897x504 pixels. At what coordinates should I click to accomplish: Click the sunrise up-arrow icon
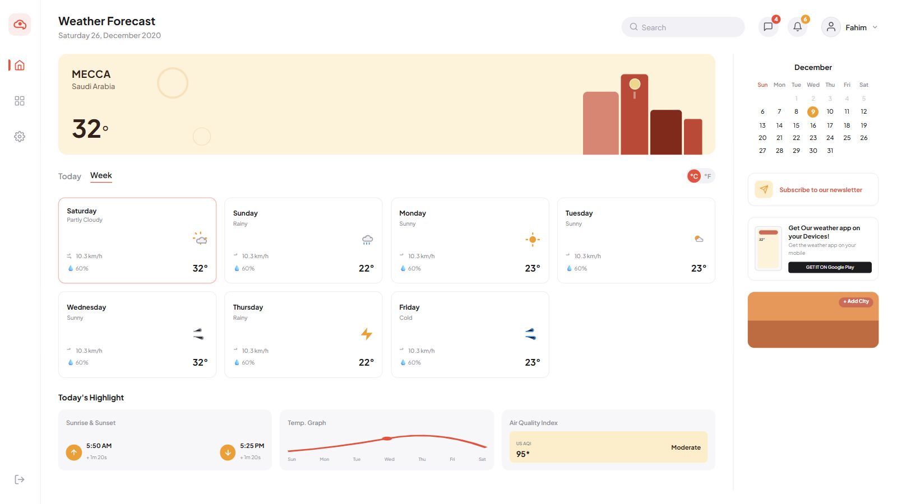[x=74, y=452]
